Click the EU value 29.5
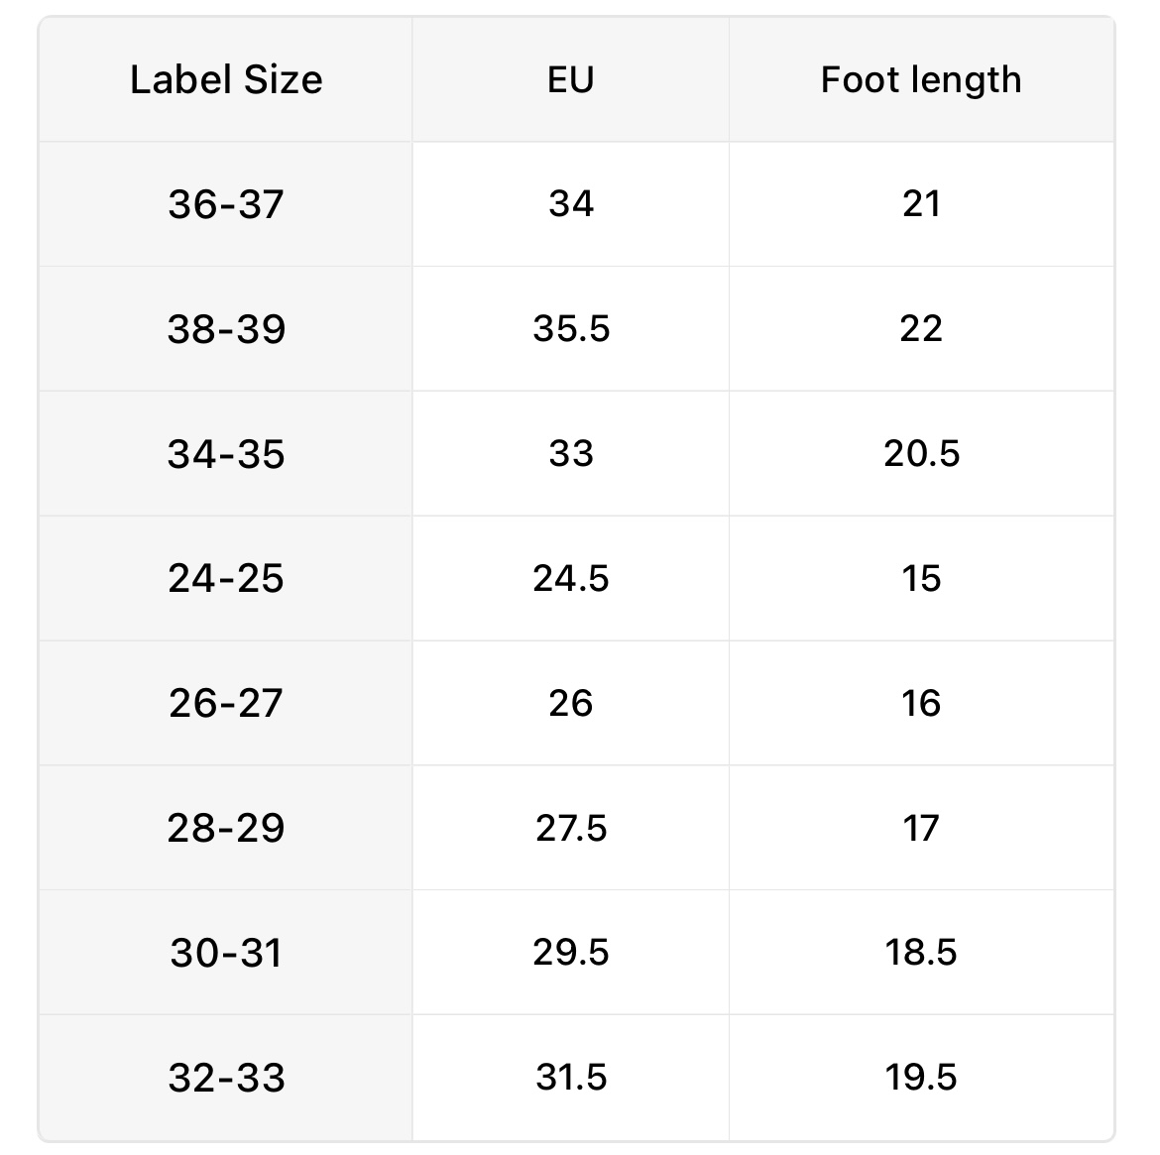The width and height of the screenshot is (1160, 1155). pyautogui.click(x=570, y=953)
